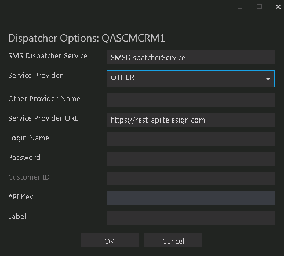Click the Service Provider caption text

35,76
